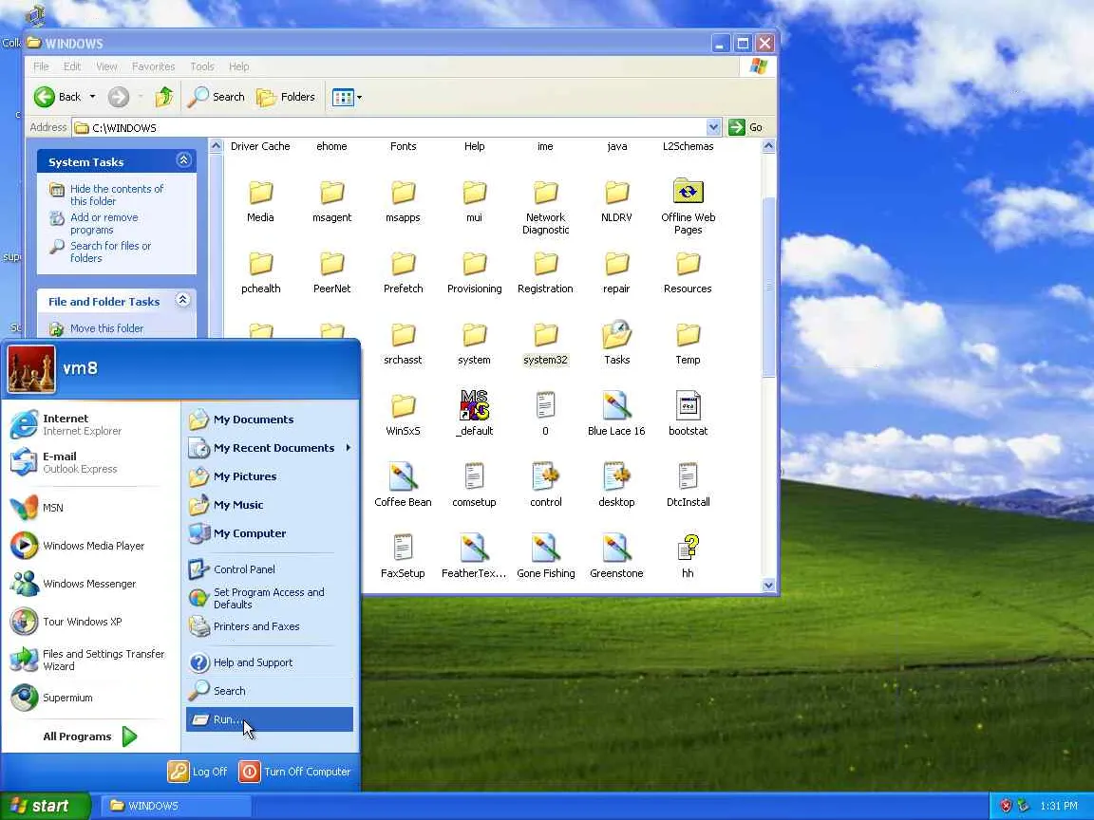Open Search pane in Explorer toolbar

[216, 97]
